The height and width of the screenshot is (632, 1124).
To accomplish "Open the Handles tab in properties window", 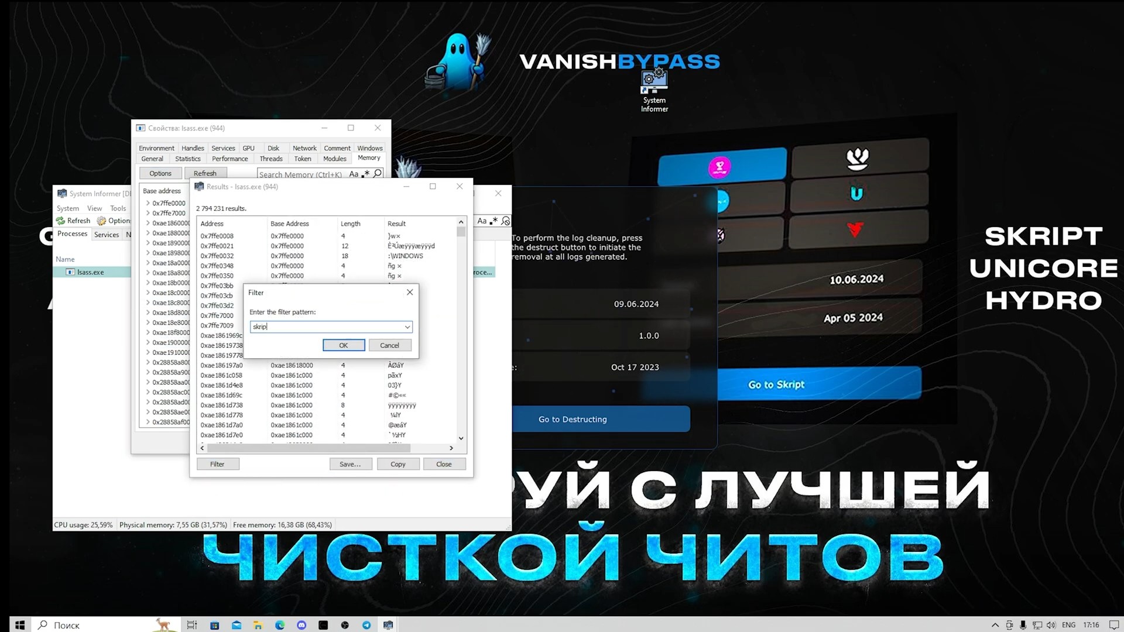I will (191, 147).
